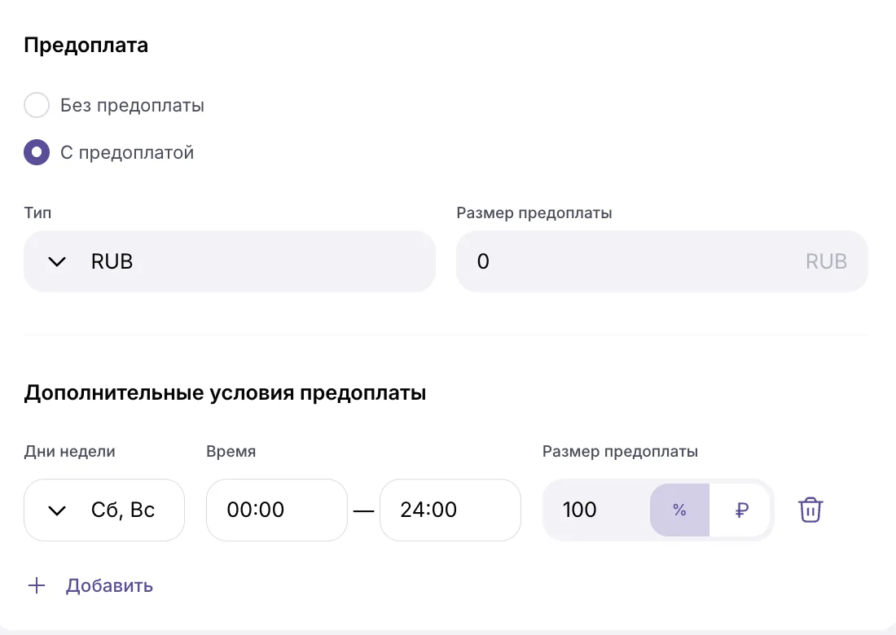Click the Дополнительные условия предоплаты heading
The width and height of the screenshot is (896, 635).
point(225,393)
